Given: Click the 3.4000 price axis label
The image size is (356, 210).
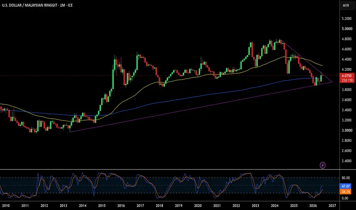Looking at the screenshot, I should pos(347,110).
